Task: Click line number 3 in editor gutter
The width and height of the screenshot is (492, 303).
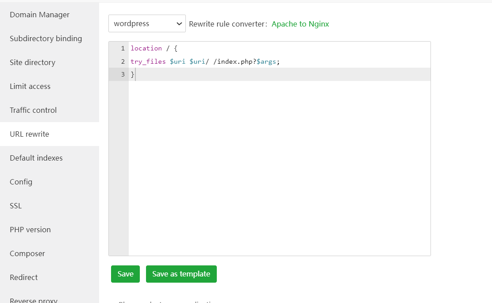Action: pos(123,74)
